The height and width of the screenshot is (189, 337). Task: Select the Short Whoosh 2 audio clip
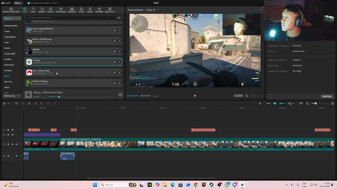(67, 156)
